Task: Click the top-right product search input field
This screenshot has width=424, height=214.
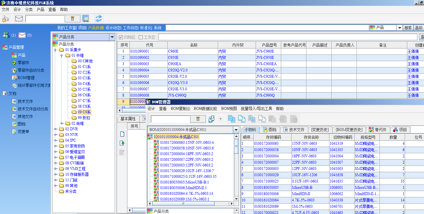Action: tap(267, 28)
